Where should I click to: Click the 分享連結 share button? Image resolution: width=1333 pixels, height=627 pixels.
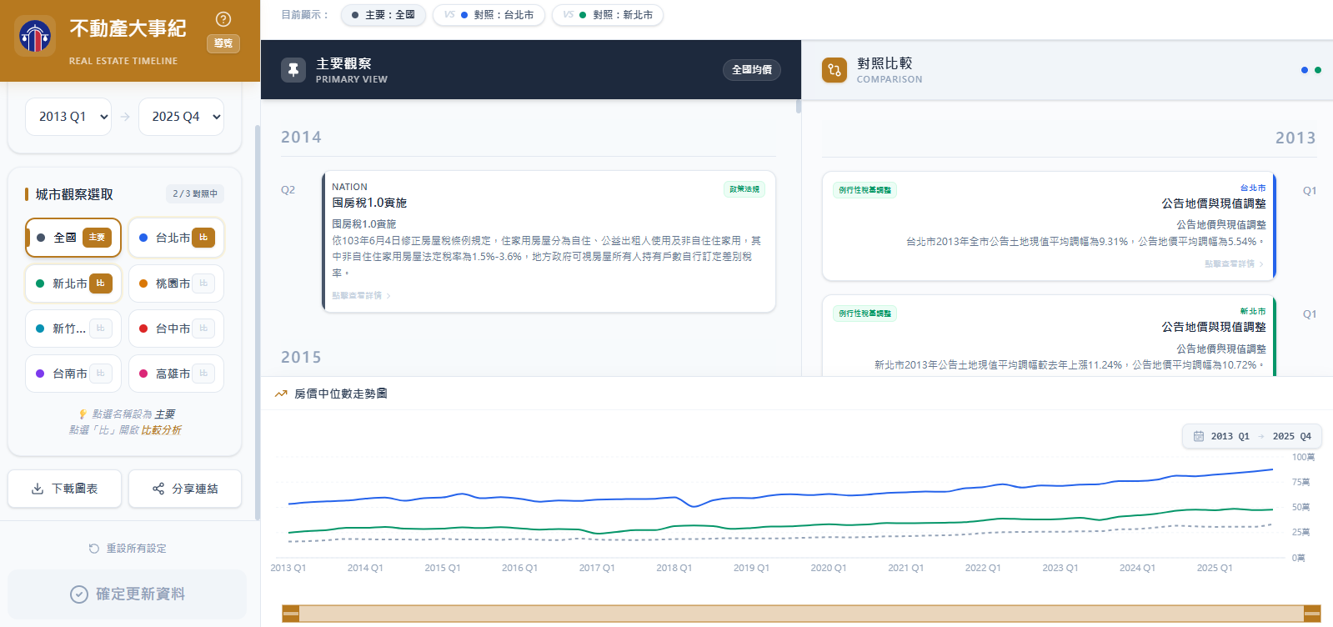click(185, 489)
